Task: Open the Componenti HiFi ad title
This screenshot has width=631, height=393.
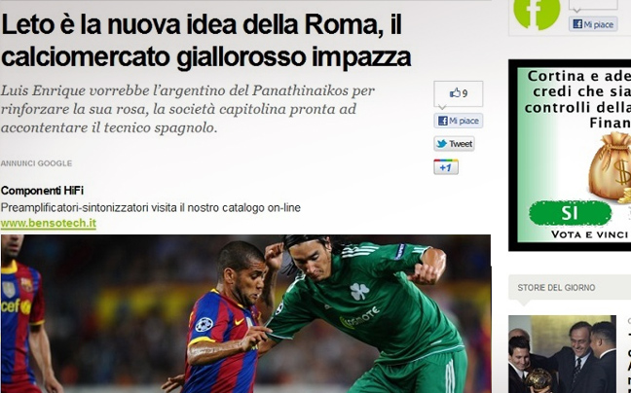Action: [42, 191]
